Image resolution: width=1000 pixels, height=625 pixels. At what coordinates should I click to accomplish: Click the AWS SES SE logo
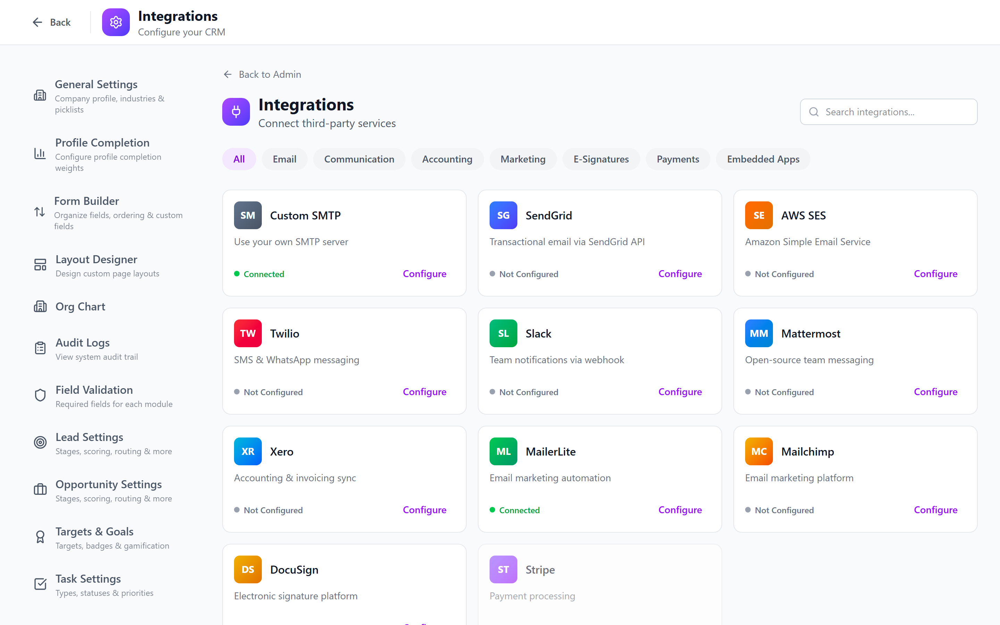(759, 215)
